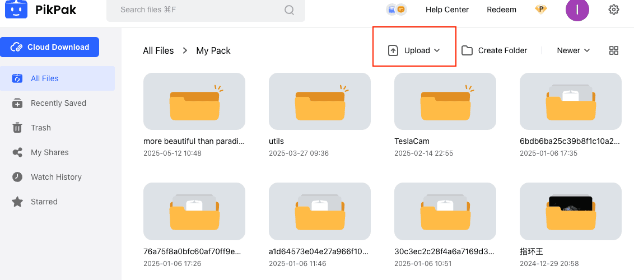Screen dimensions: 634x280
Task: Focus the Search files input field
Action: tap(206, 10)
